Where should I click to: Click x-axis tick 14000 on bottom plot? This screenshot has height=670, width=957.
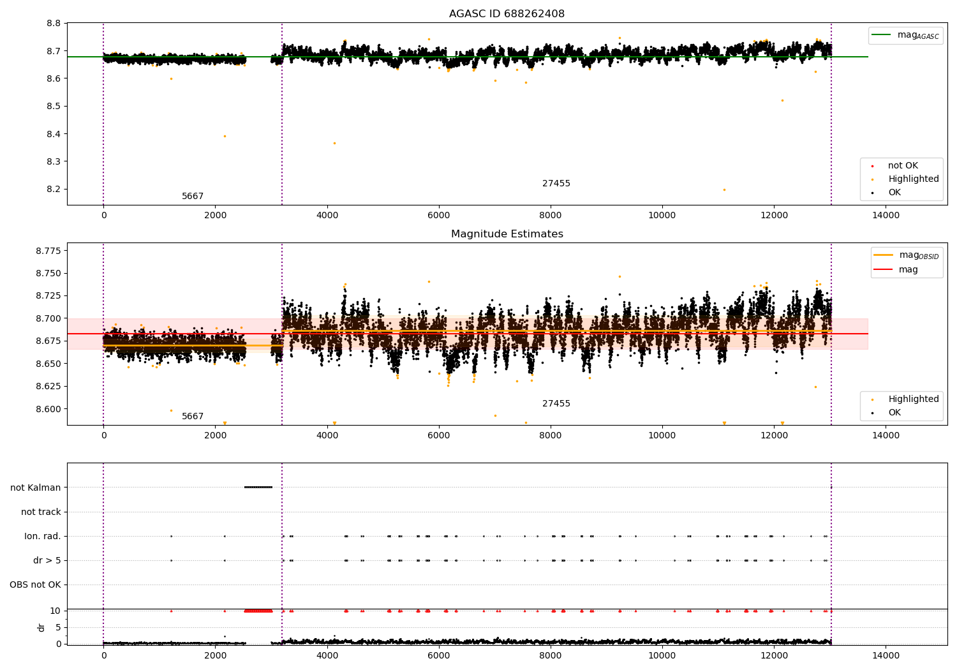click(886, 655)
